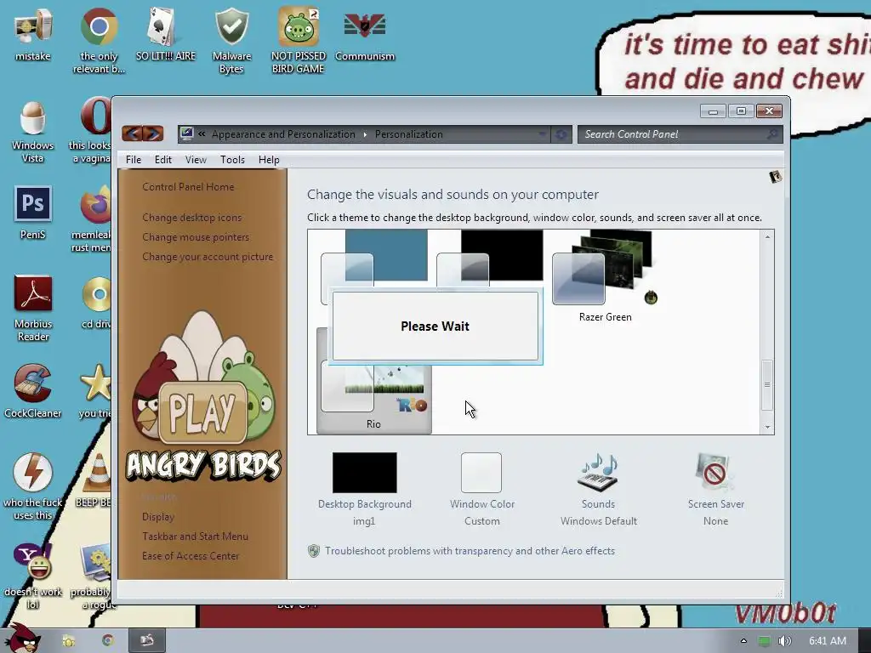The width and height of the screenshot is (871, 653).
Task: Open the Display link in sidebar
Action: tap(157, 517)
